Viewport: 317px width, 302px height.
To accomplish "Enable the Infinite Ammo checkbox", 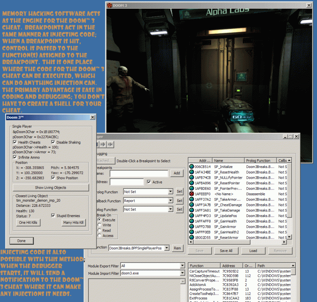I will pos(15,157).
